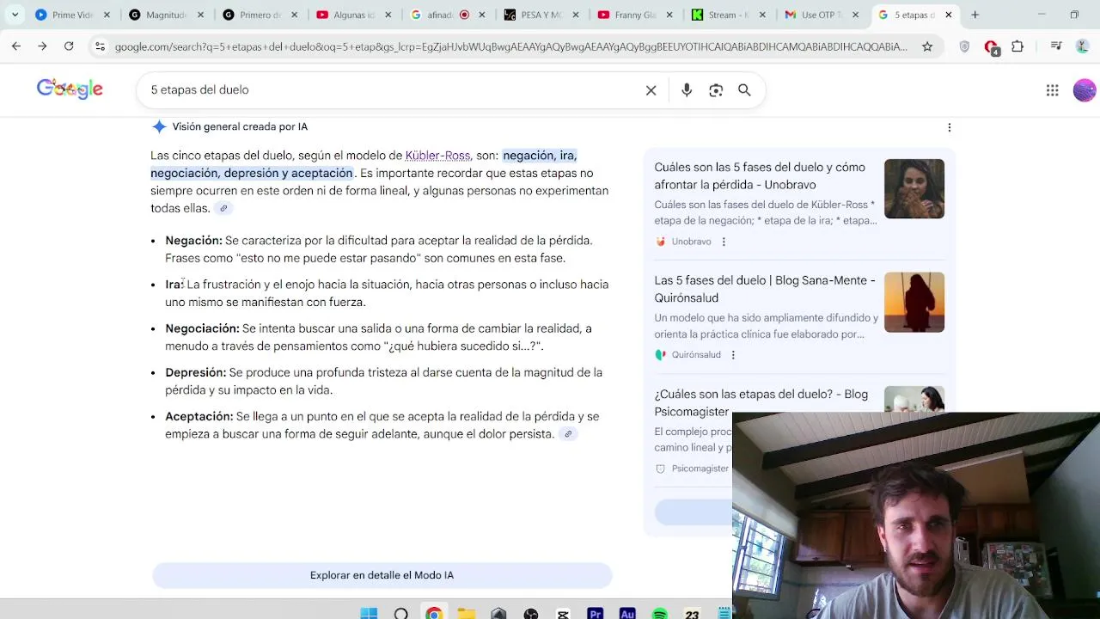This screenshot has width=1100, height=619.
Task: Switch to the Prime Video tab
Action: [x=73, y=15]
